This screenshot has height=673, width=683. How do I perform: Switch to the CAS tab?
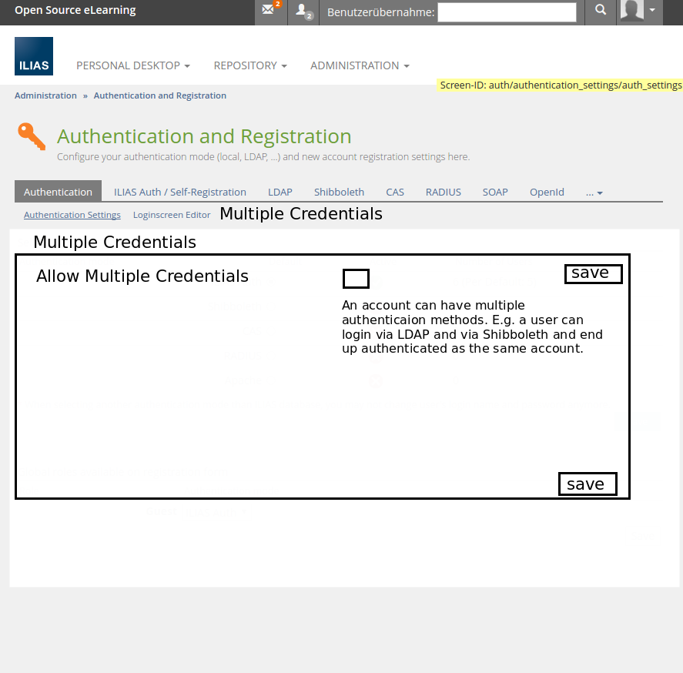[x=395, y=192]
